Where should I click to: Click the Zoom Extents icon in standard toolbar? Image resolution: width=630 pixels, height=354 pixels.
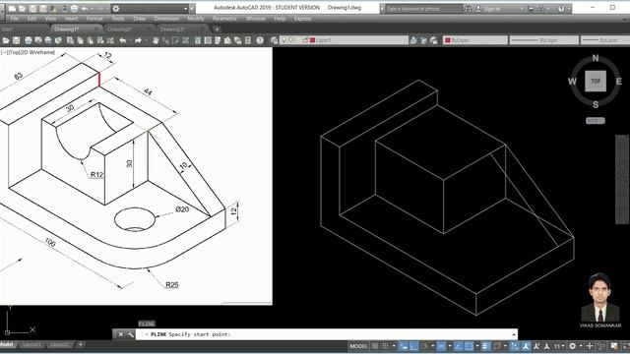(186, 40)
